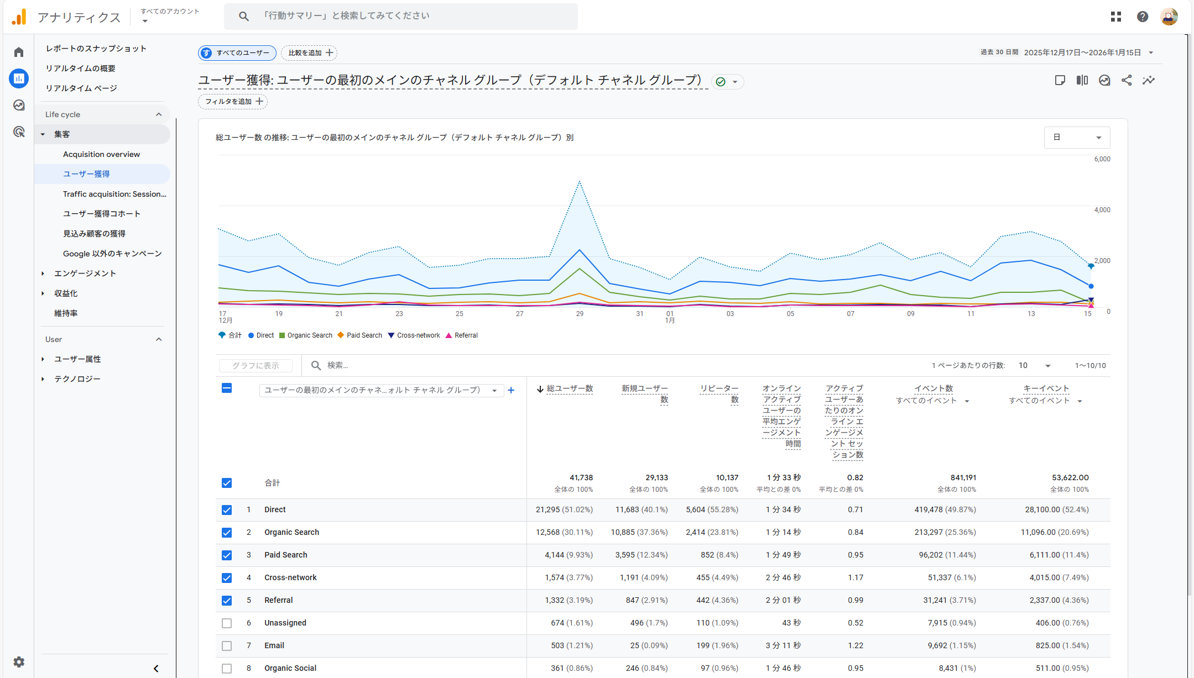Open Traffic acquisition report in sidebar
The height and width of the screenshot is (678, 1194).
click(x=114, y=194)
